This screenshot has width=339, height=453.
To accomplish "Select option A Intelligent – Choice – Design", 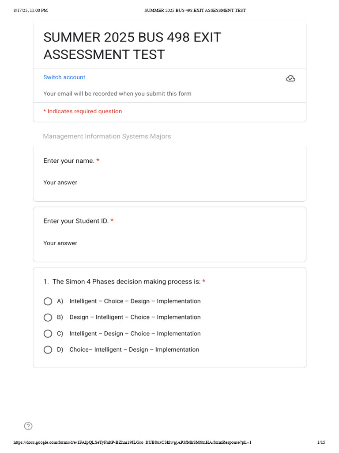I will coord(48,301).
